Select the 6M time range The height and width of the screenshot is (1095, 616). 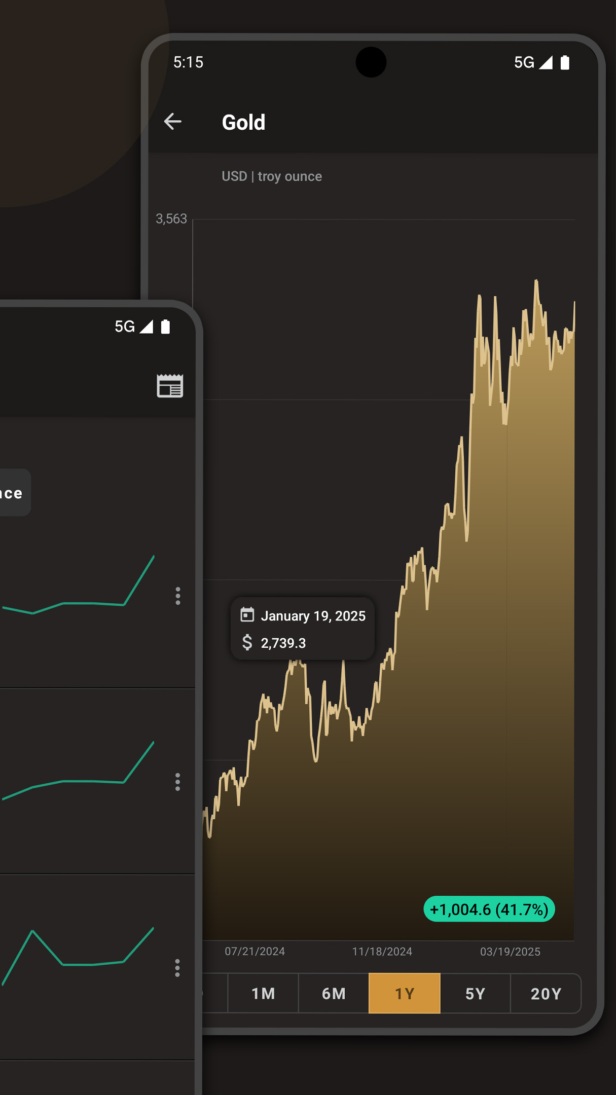coord(334,994)
